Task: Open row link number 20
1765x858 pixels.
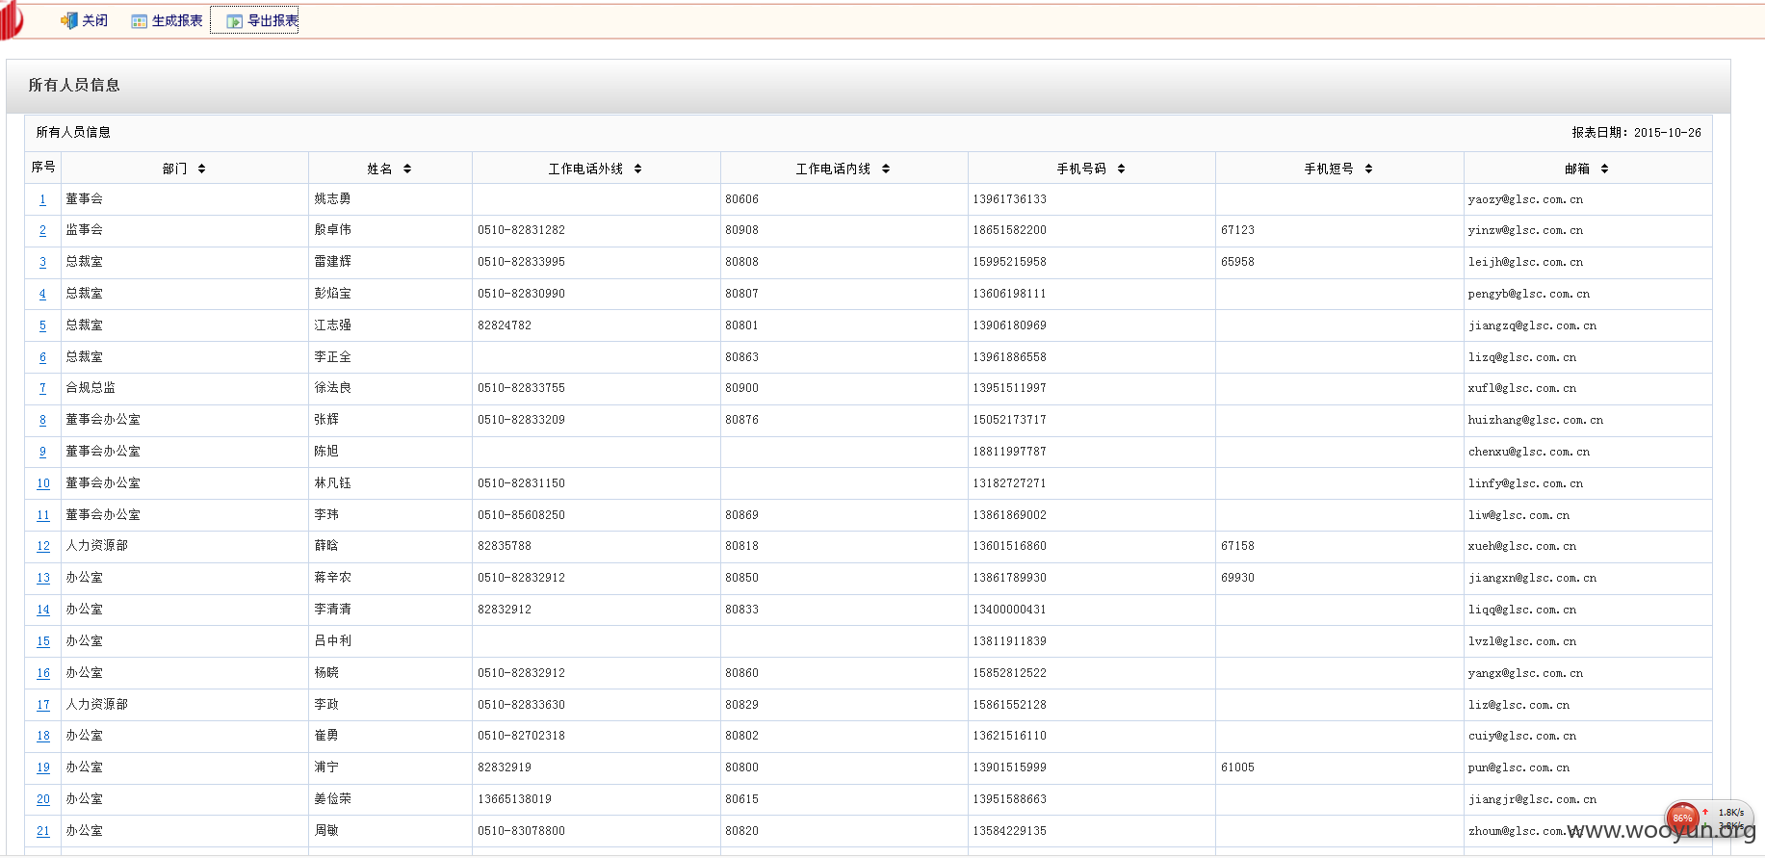Action: (x=43, y=799)
